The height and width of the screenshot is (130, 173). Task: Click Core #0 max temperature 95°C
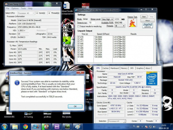click(48, 52)
